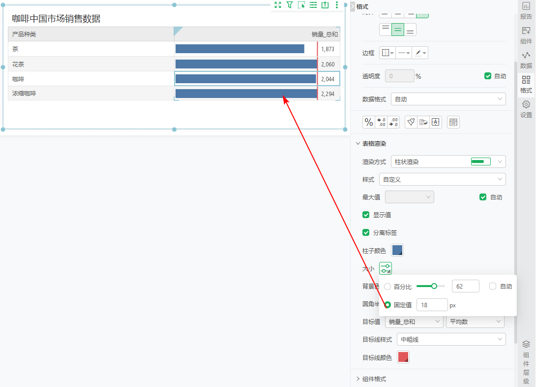
Task: Maximize the table component with expand icon
Action: 278,5
